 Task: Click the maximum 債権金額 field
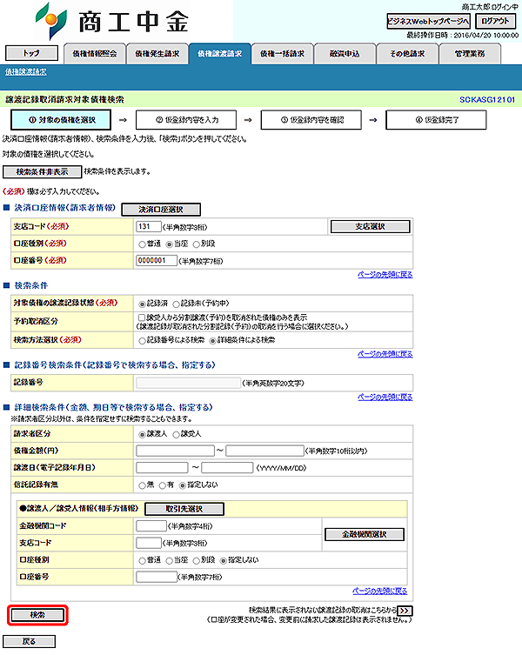pyautogui.click(x=264, y=451)
